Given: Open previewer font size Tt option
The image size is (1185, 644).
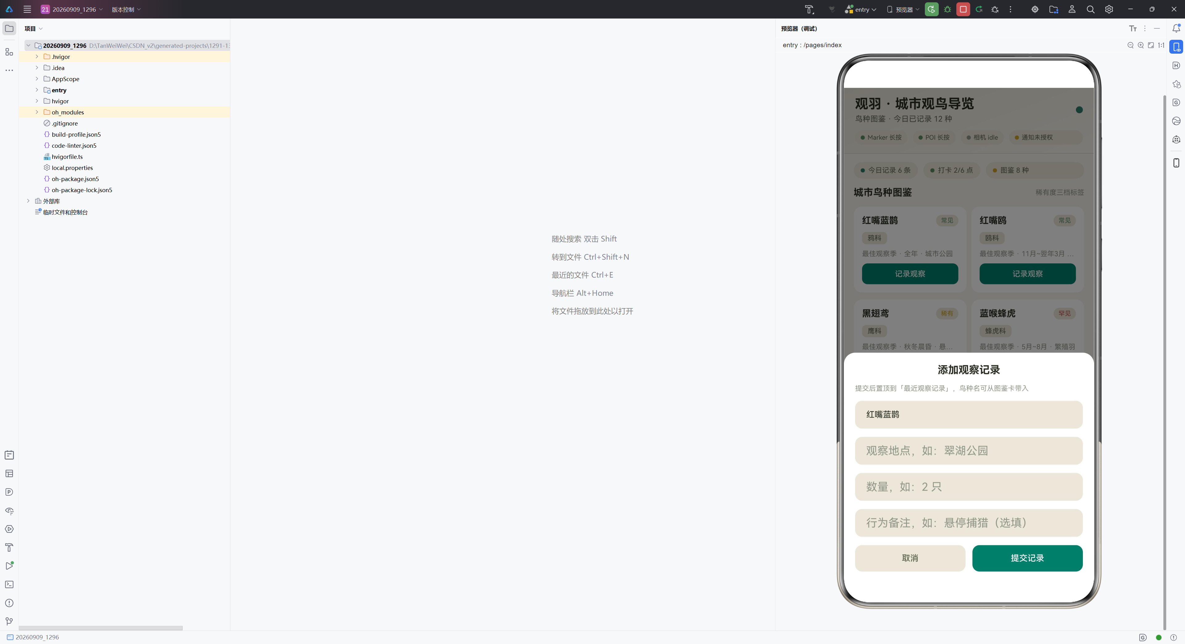Looking at the screenshot, I should (1133, 28).
